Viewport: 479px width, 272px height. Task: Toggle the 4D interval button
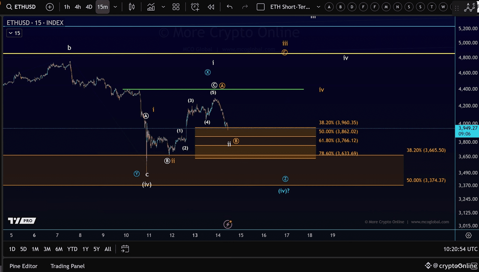(x=89, y=7)
